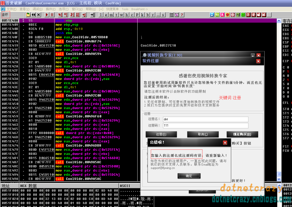292x207 pixels.
Task: Open References window with 'r' button
Action: pyautogui.click(x=153, y=15)
